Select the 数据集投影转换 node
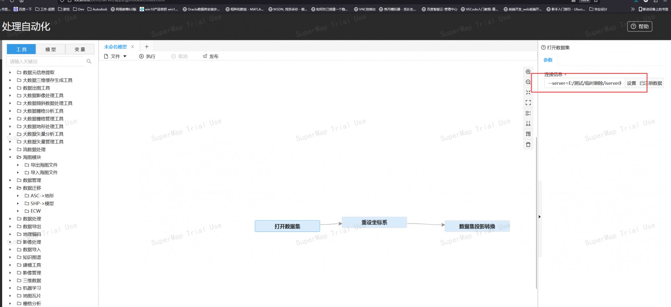The image size is (671, 307). tap(477, 226)
